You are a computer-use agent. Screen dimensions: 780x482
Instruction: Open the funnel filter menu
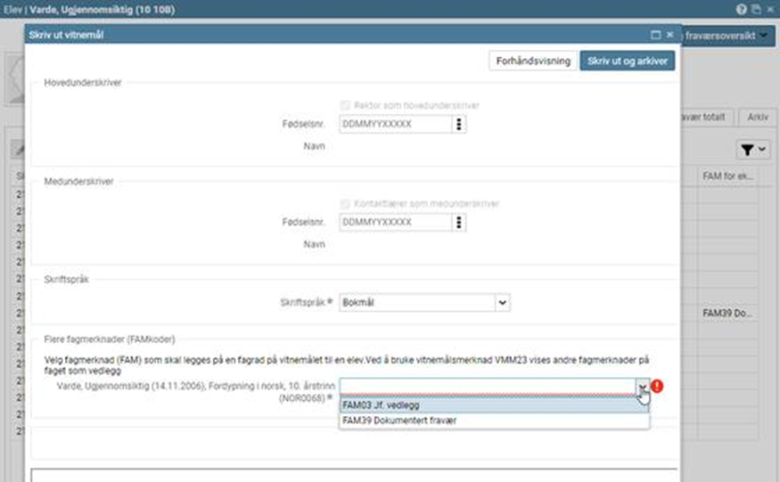[752, 150]
